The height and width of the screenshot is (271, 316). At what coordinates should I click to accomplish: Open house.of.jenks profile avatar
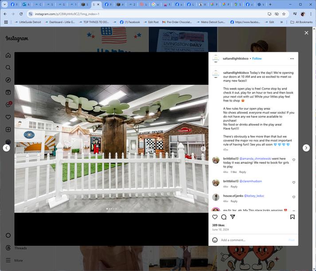pyautogui.click(x=216, y=197)
